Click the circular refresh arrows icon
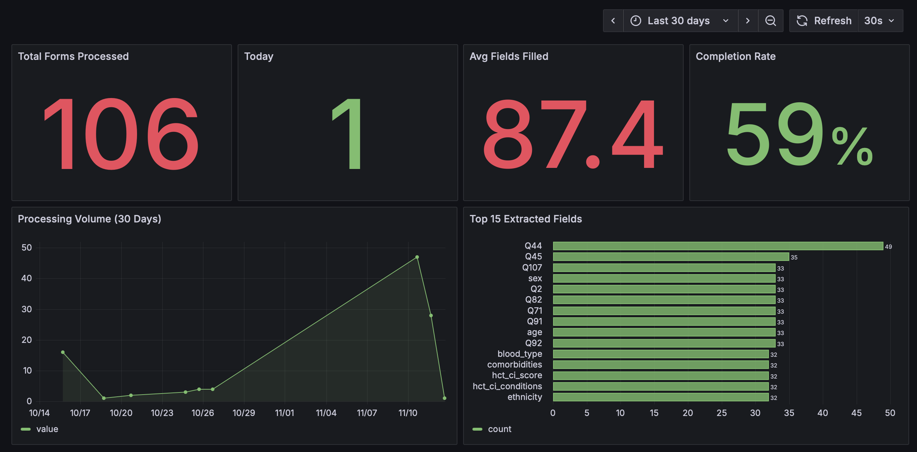917x452 pixels. (802, 21)
